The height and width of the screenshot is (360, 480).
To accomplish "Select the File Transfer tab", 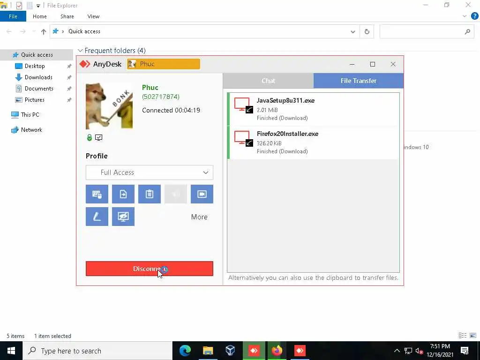I will [x=359, y=81].
